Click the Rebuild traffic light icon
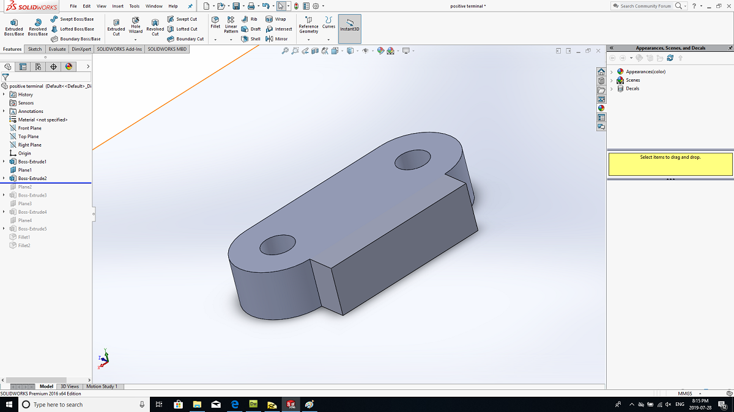Image resolution: width=734 pixels, height=412 pixels. coord(297,6)
